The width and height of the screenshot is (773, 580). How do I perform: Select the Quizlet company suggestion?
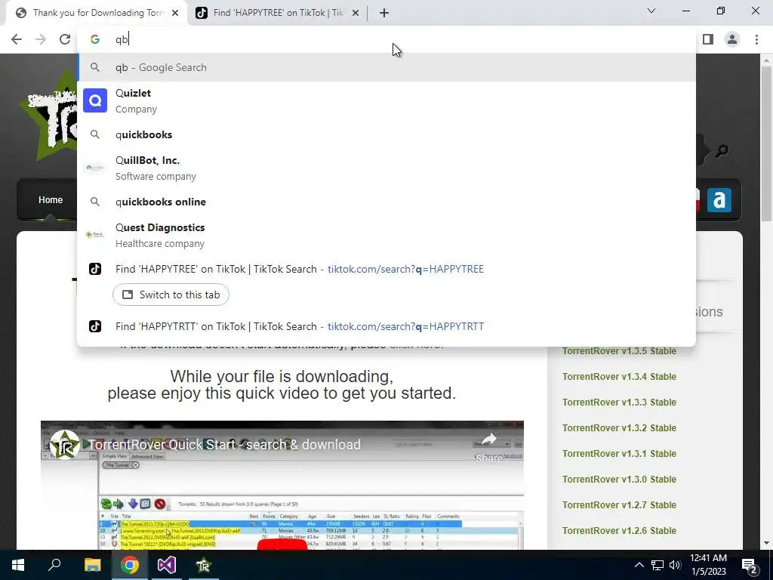point(386,100)
